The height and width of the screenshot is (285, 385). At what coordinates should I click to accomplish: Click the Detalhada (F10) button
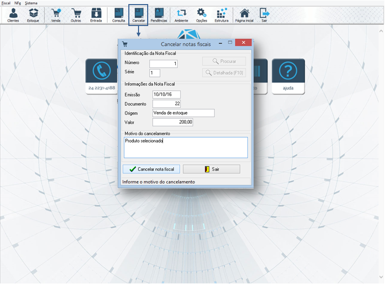(x=224, y=73)
